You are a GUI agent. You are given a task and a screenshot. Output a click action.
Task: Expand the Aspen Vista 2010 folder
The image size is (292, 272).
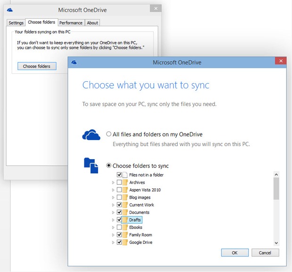click(113, 190)
